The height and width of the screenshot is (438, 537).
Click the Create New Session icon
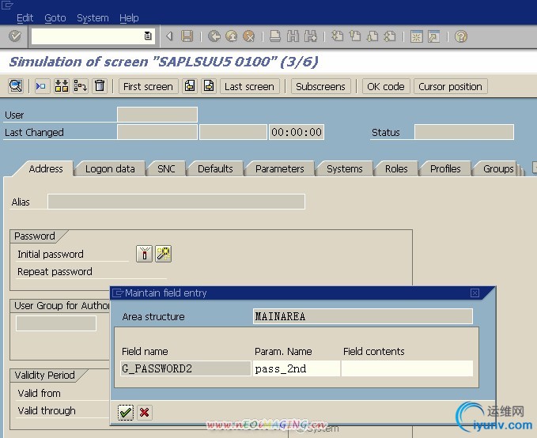pos(417,36)
